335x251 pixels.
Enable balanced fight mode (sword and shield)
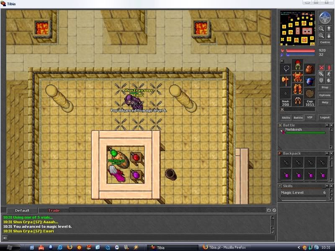click(321, 74)
